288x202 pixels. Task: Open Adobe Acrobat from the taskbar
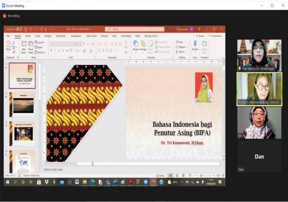point(131,182)
